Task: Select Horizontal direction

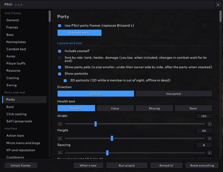Action: (174, 94)
